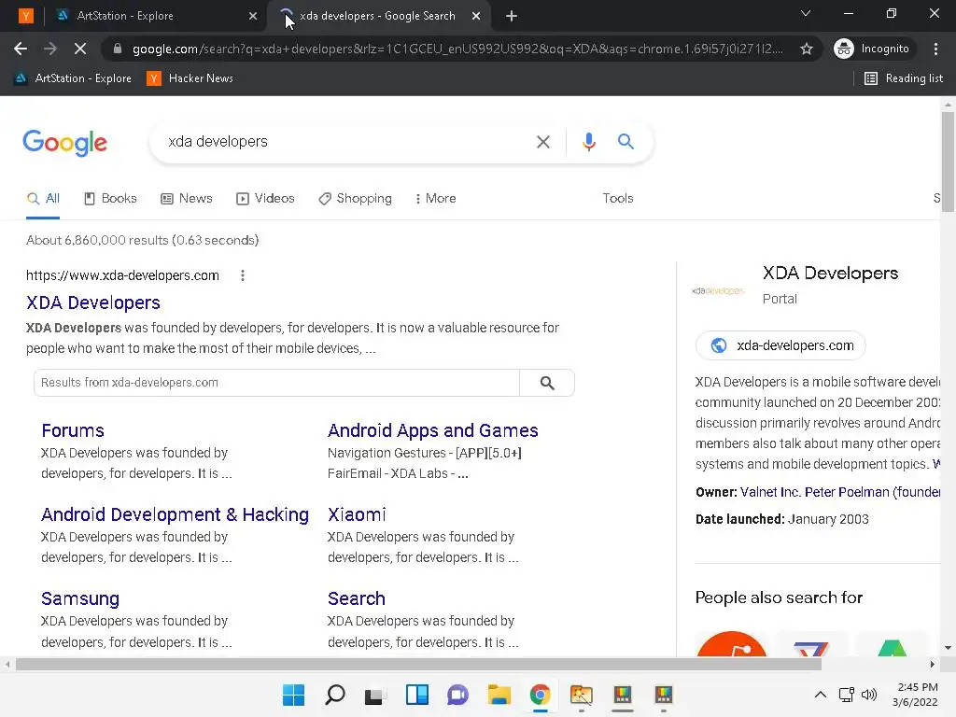This screenshot has width=956, height=717.
Task: Open the Xiaomi sitelink
Action: (x=357, y=514)
